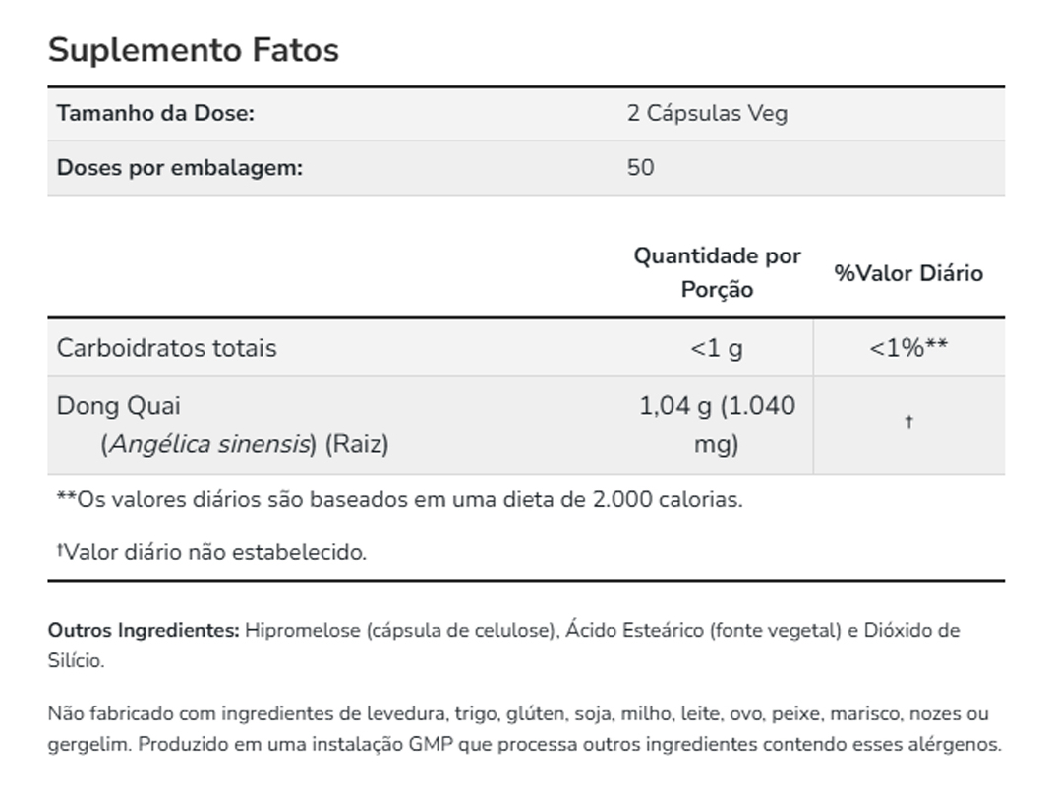Click the %Valor Diário column header

click(x=908, y=273)
